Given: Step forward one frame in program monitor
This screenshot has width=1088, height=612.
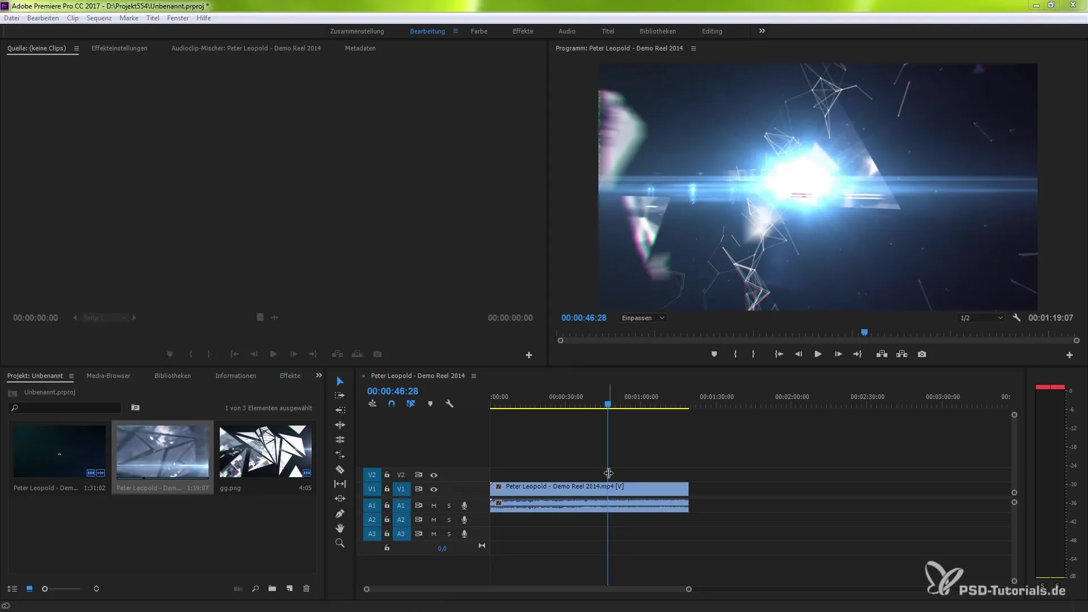Looking at the screenshot, I should [x=838, y=354].
